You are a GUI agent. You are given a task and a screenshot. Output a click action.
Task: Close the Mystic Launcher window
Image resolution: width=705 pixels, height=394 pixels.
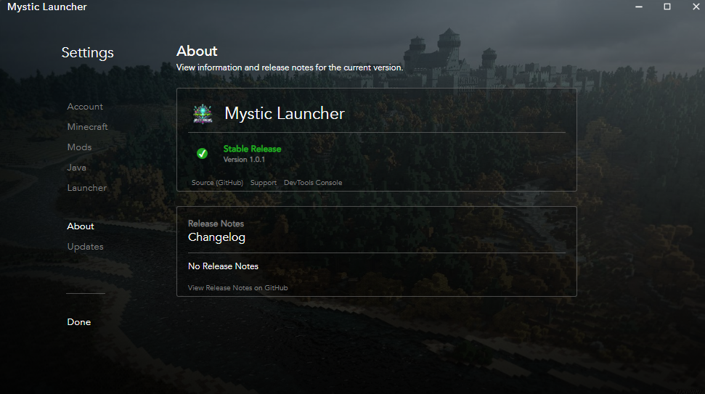click(696, 7)
